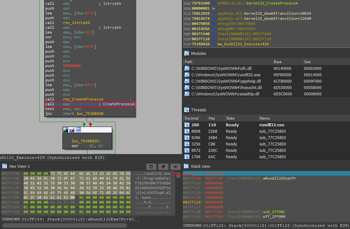Click mw_RunDll32_Execute+429 link in EIP row

[x=243, y=44]
